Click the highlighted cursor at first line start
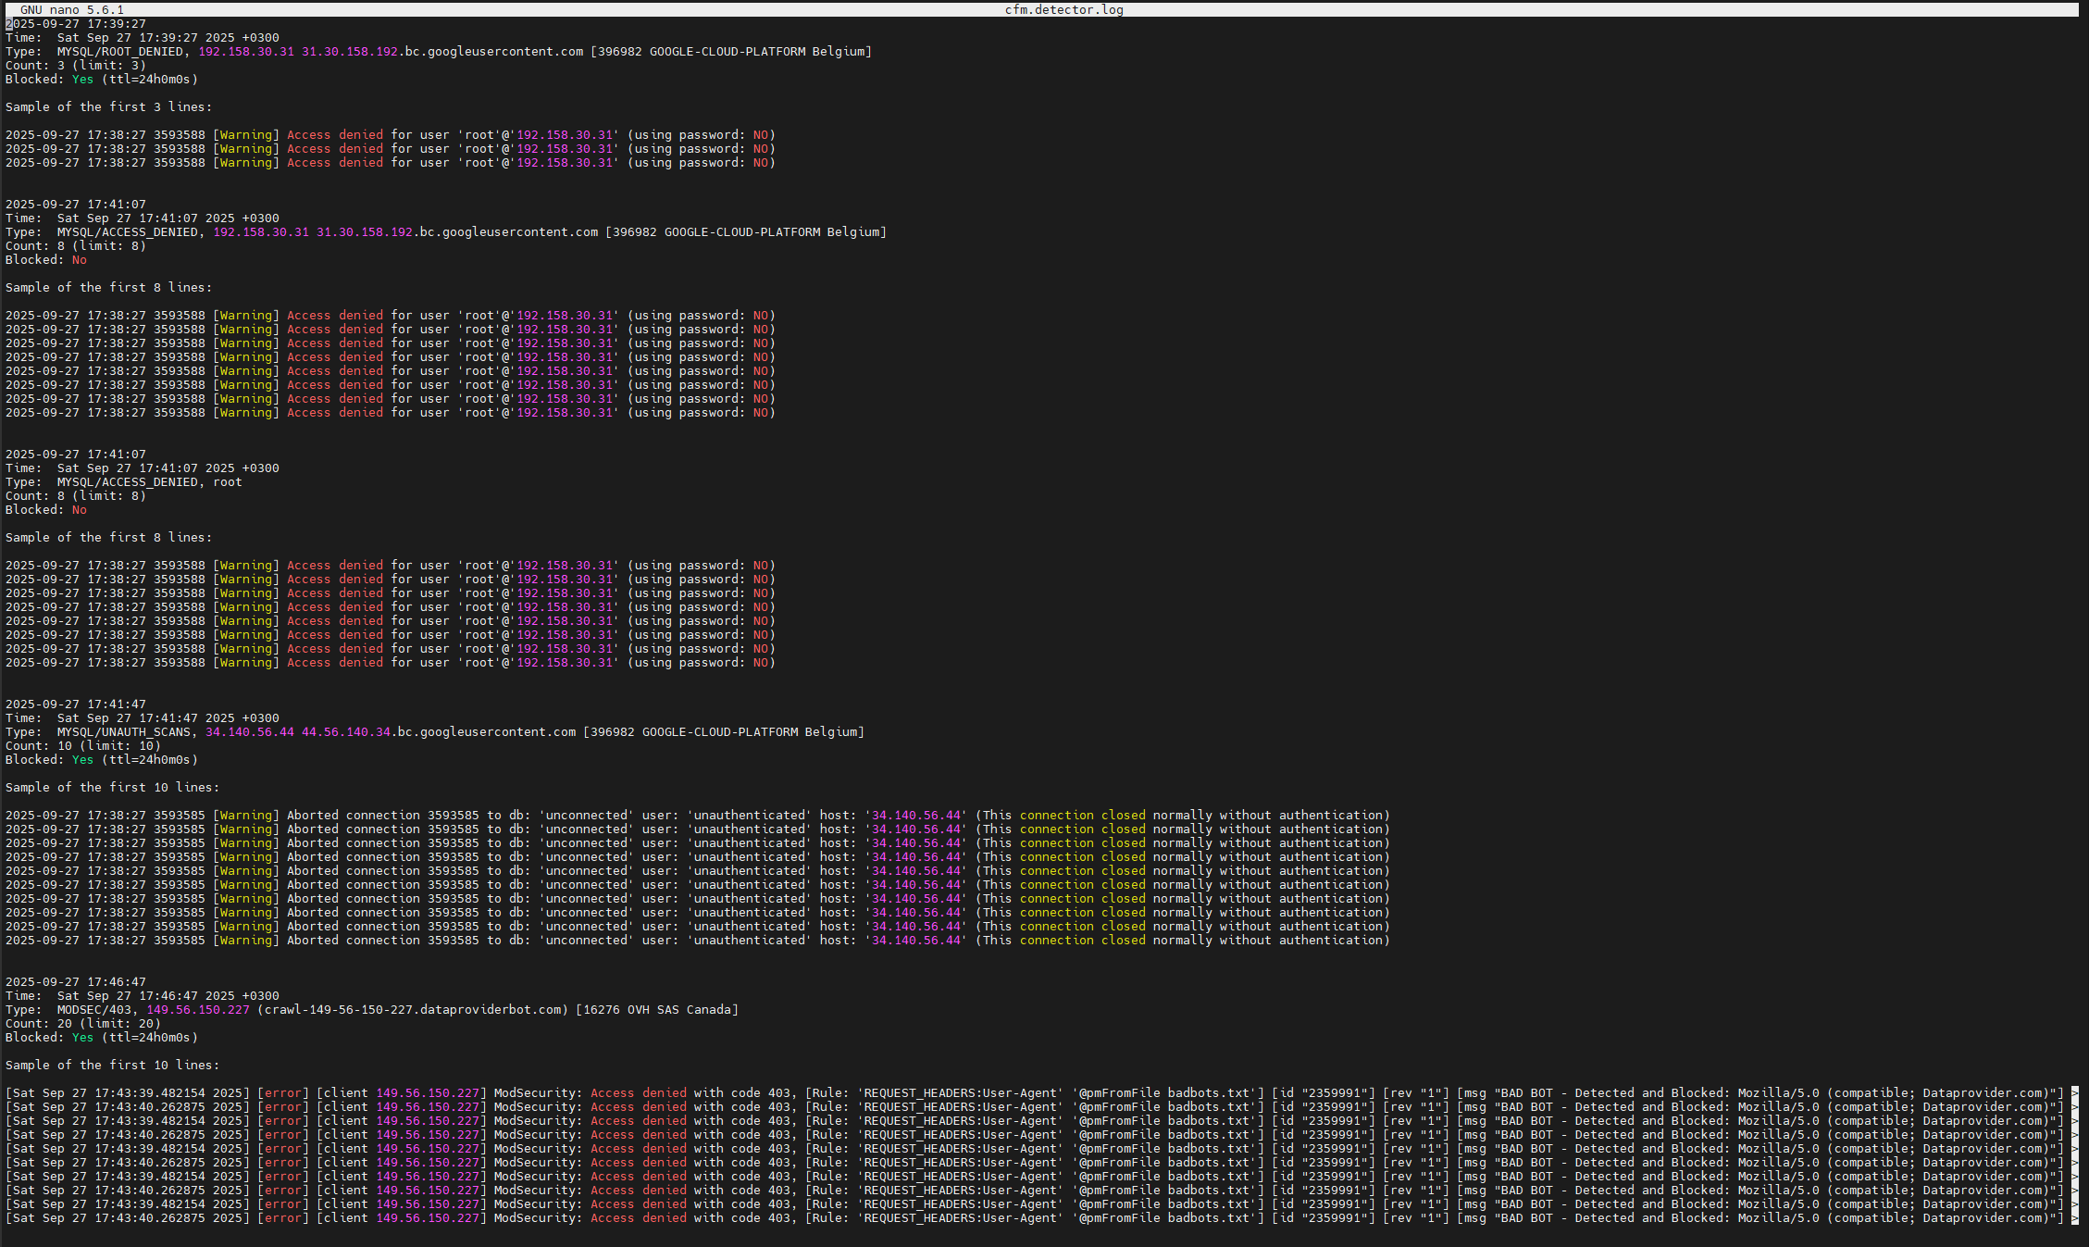This screenshot has height=1247, width=2089. pyautogui.click(x=8, y=24)
